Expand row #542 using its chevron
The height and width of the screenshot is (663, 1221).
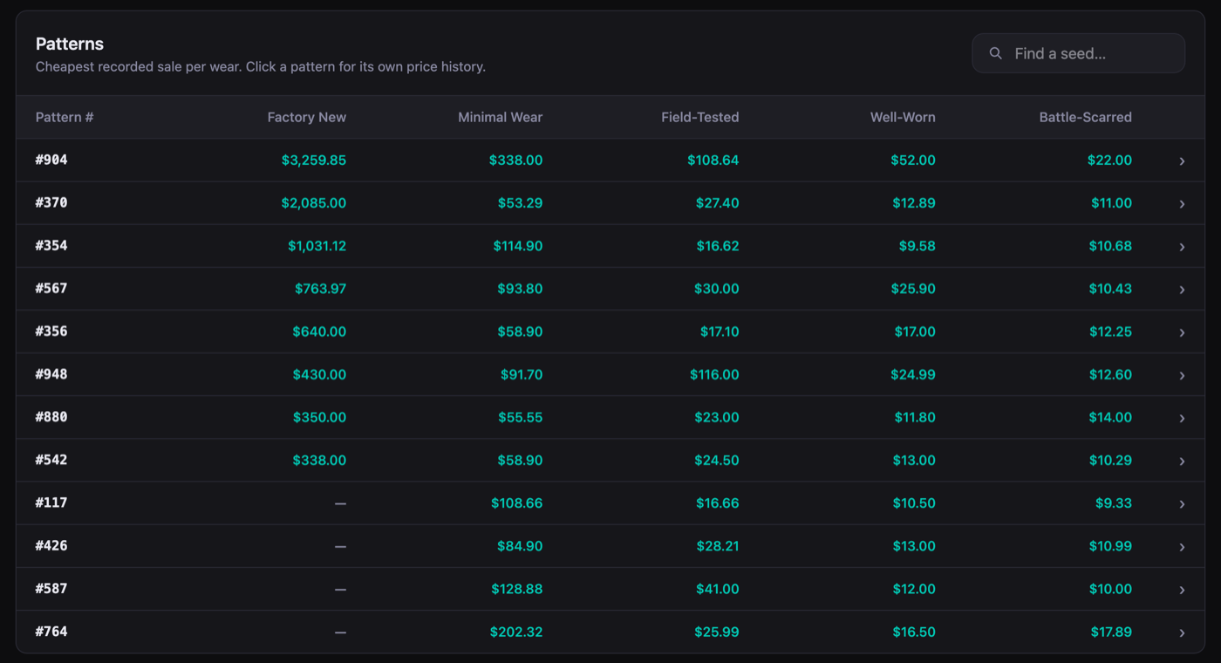[1182, 461]
